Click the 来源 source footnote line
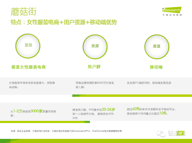Screen dimensions: 192x143 point(67,131)
